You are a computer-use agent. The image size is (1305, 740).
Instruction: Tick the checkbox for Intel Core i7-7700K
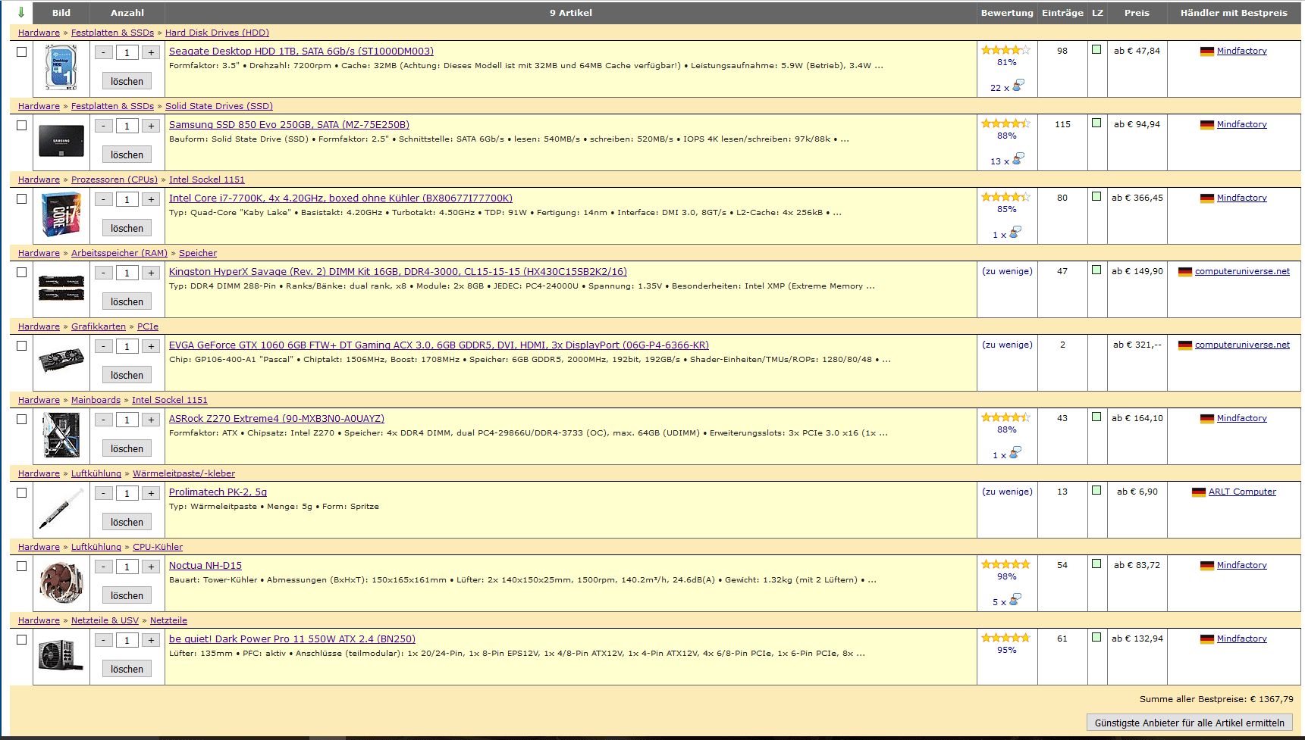tap(21, 198)
